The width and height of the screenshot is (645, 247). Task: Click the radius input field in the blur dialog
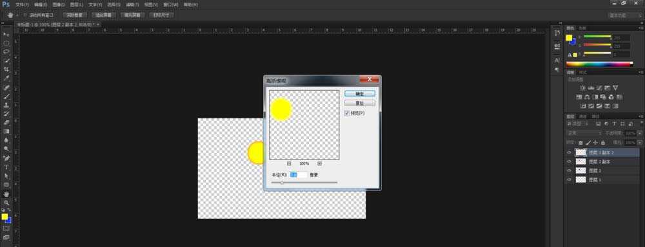point(299,175)
